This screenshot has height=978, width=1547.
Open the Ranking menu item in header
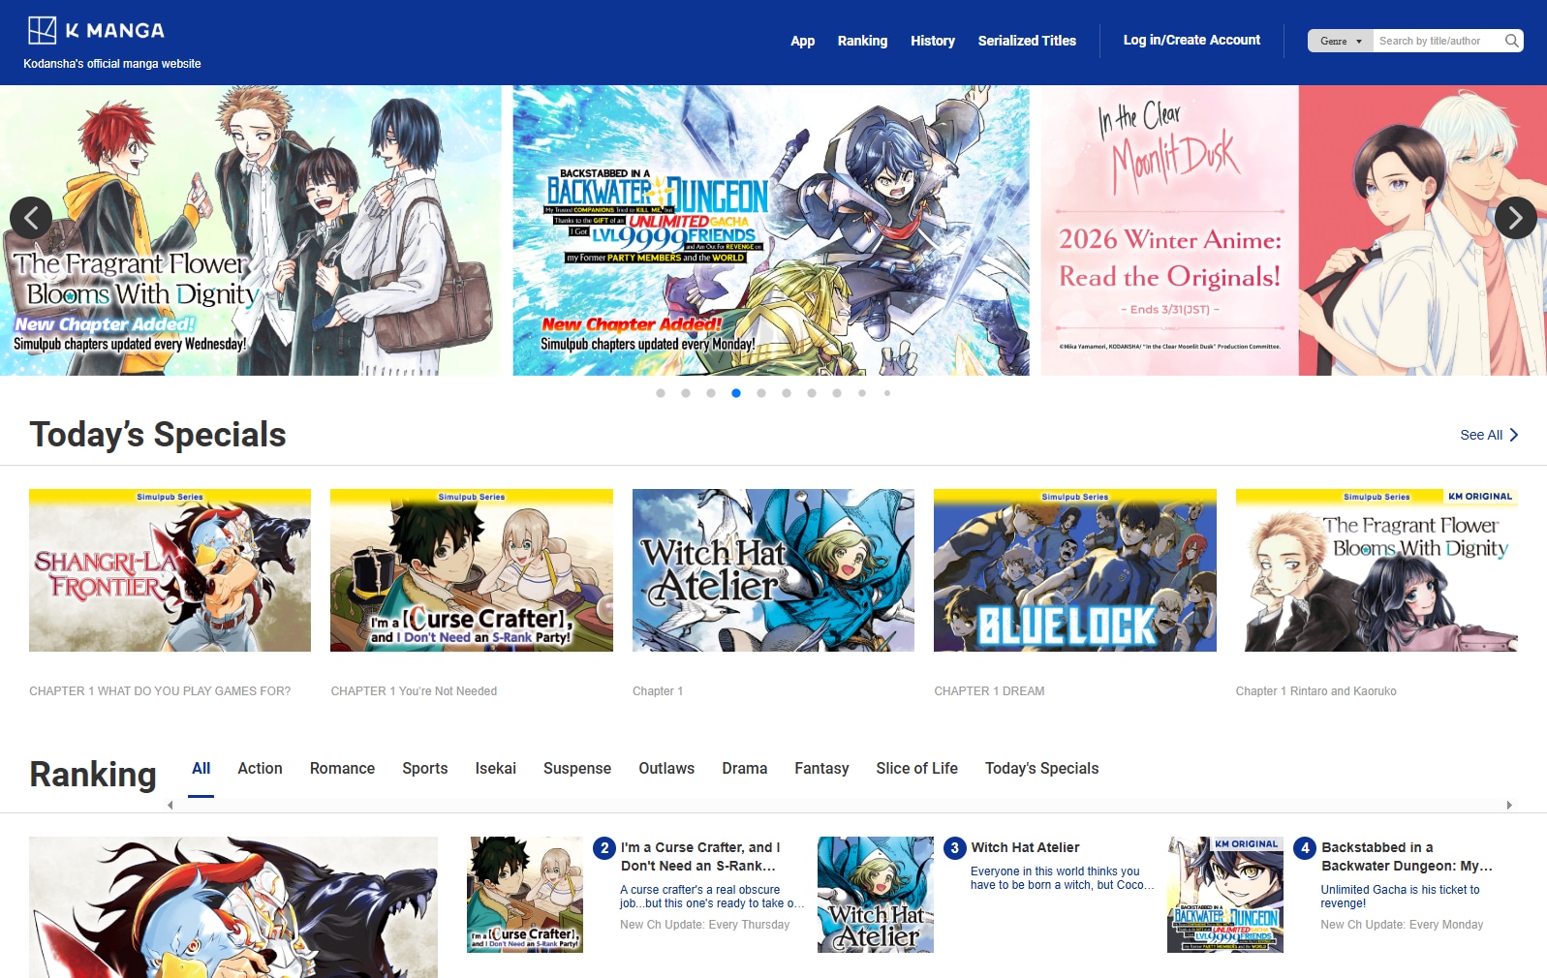point(862,41)
